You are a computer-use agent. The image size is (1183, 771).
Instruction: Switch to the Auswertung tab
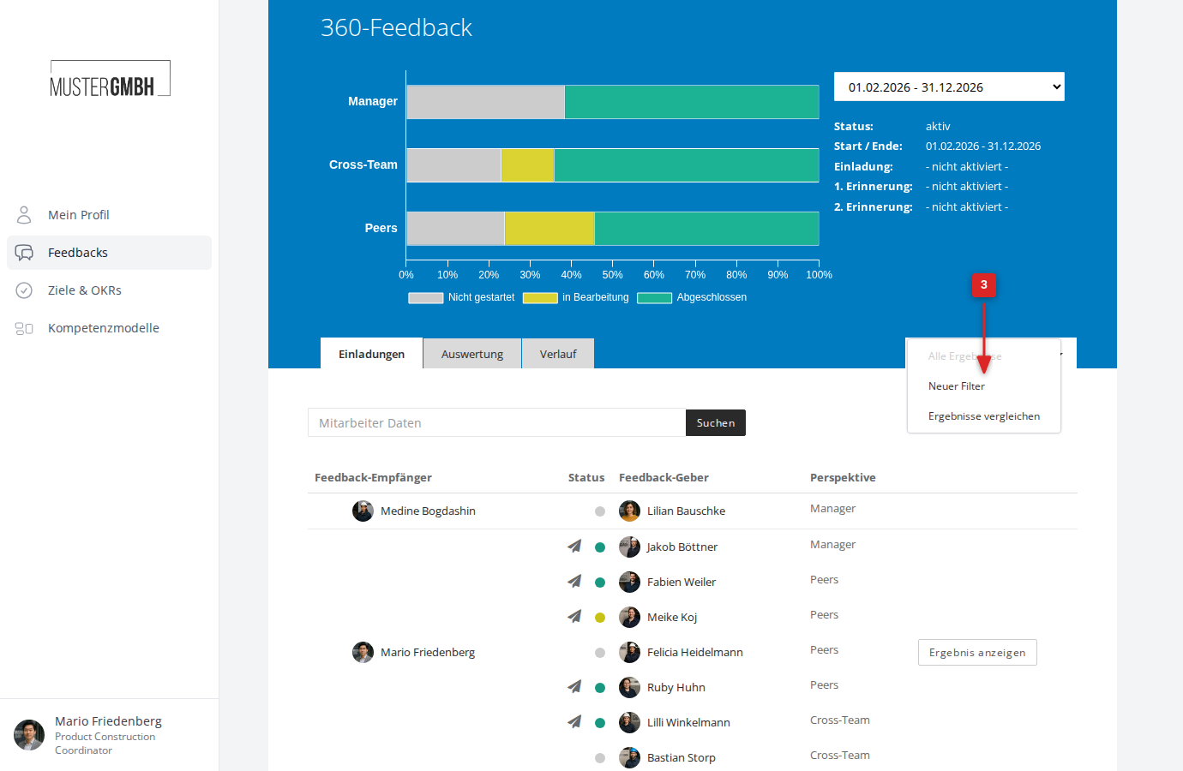472,354
